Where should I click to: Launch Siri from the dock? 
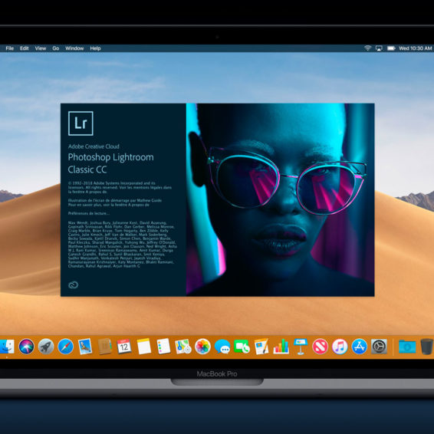[x=27, y=347]
